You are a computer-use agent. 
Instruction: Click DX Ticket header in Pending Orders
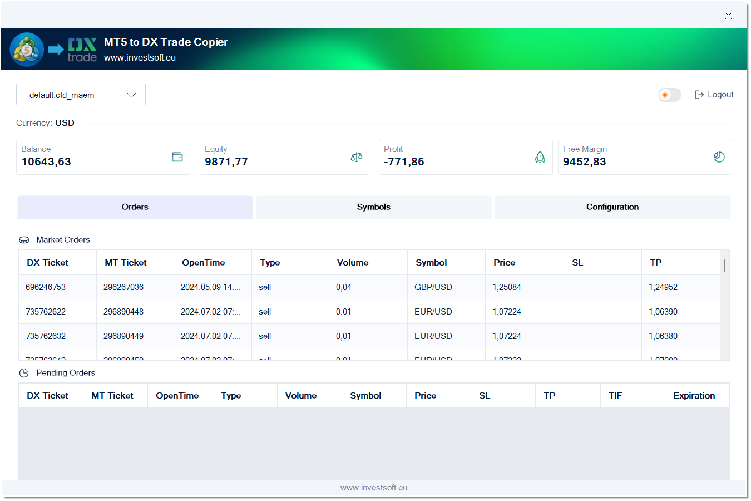[51, 396]
